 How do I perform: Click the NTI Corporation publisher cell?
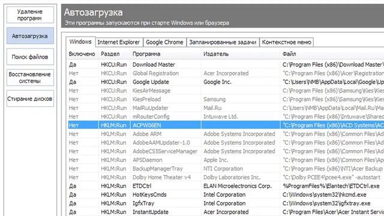pos(223,169)
